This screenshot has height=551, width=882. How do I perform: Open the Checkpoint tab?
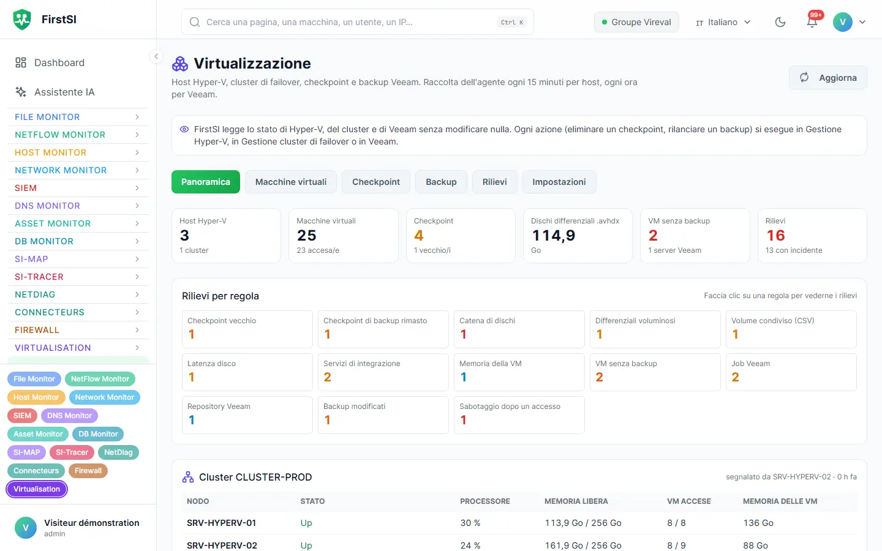click(x=376, y=182)
